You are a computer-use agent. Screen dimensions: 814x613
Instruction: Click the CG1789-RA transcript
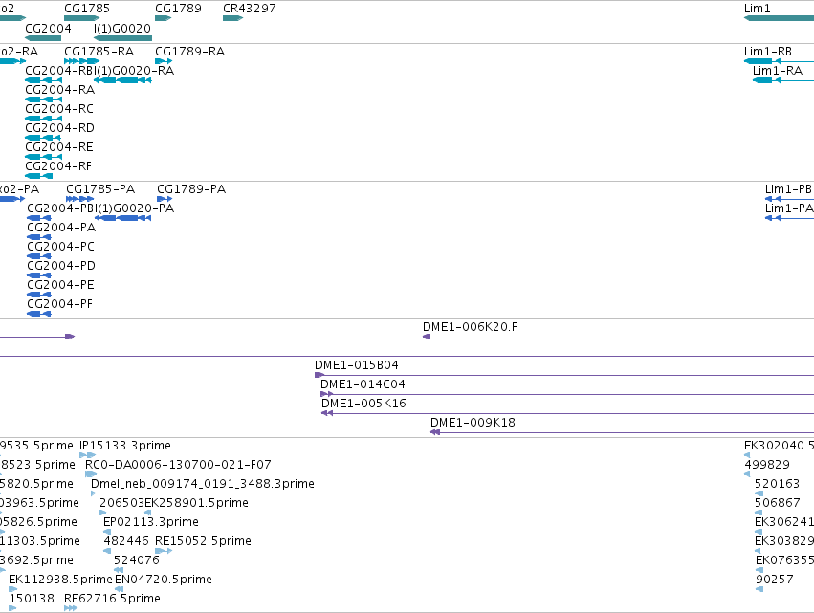164,61
